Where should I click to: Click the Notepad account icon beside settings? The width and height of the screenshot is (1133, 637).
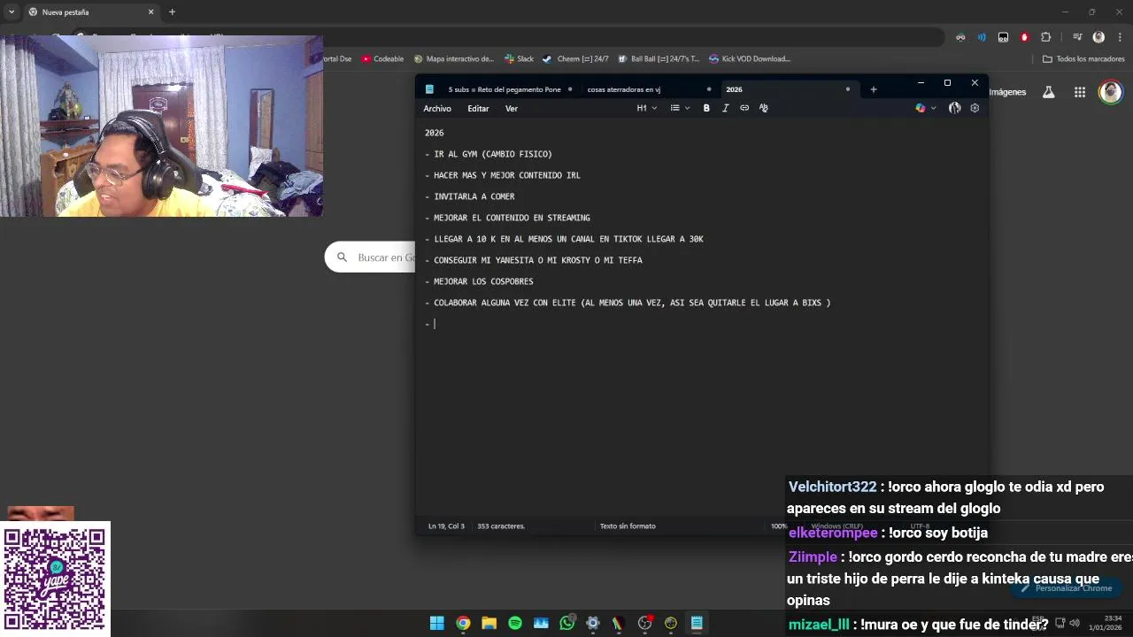point(954,108)
